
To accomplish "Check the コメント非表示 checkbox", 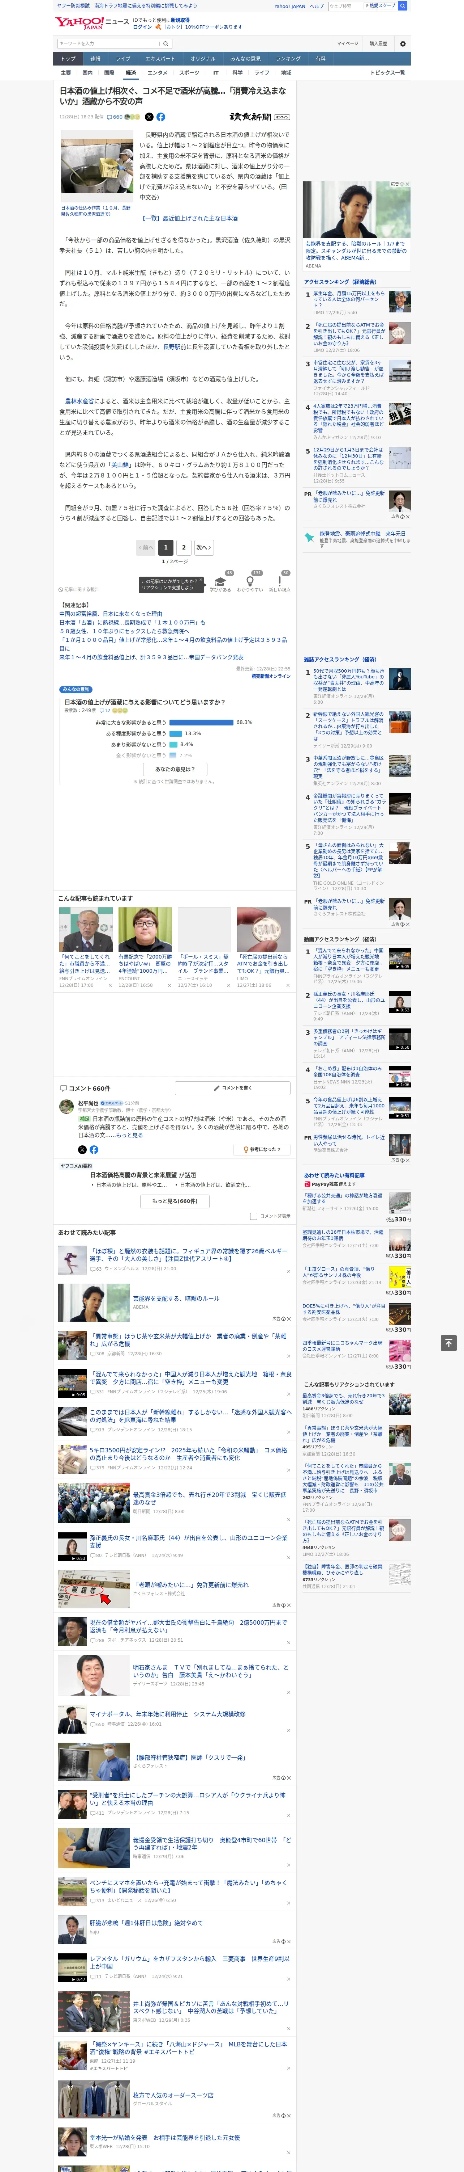I will (x=253, y=1216).
